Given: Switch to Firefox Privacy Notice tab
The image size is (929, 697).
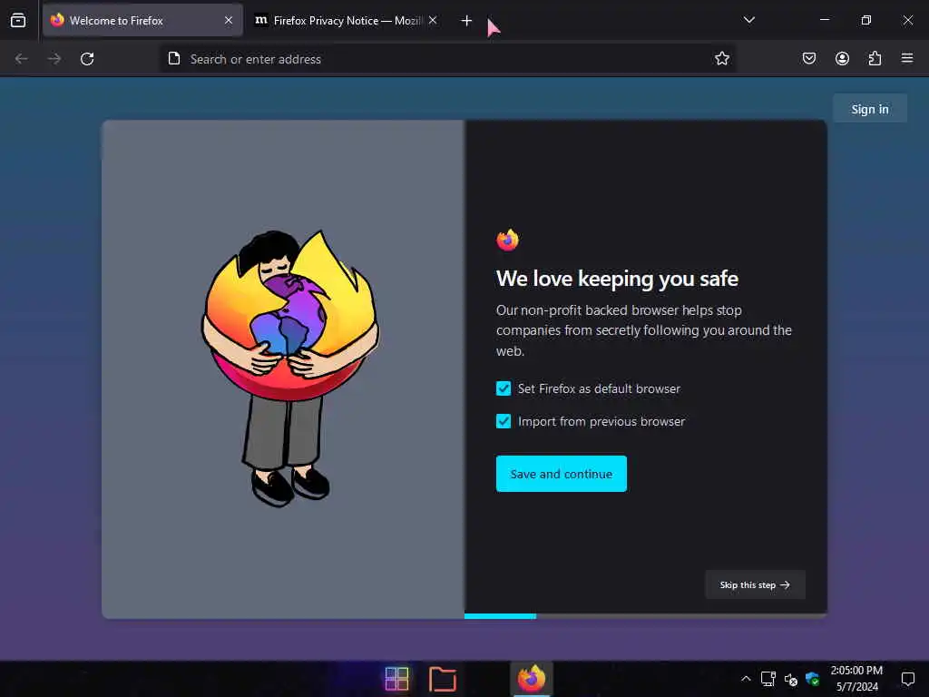Looking at the screenshot, I should (x=347, y=20).
